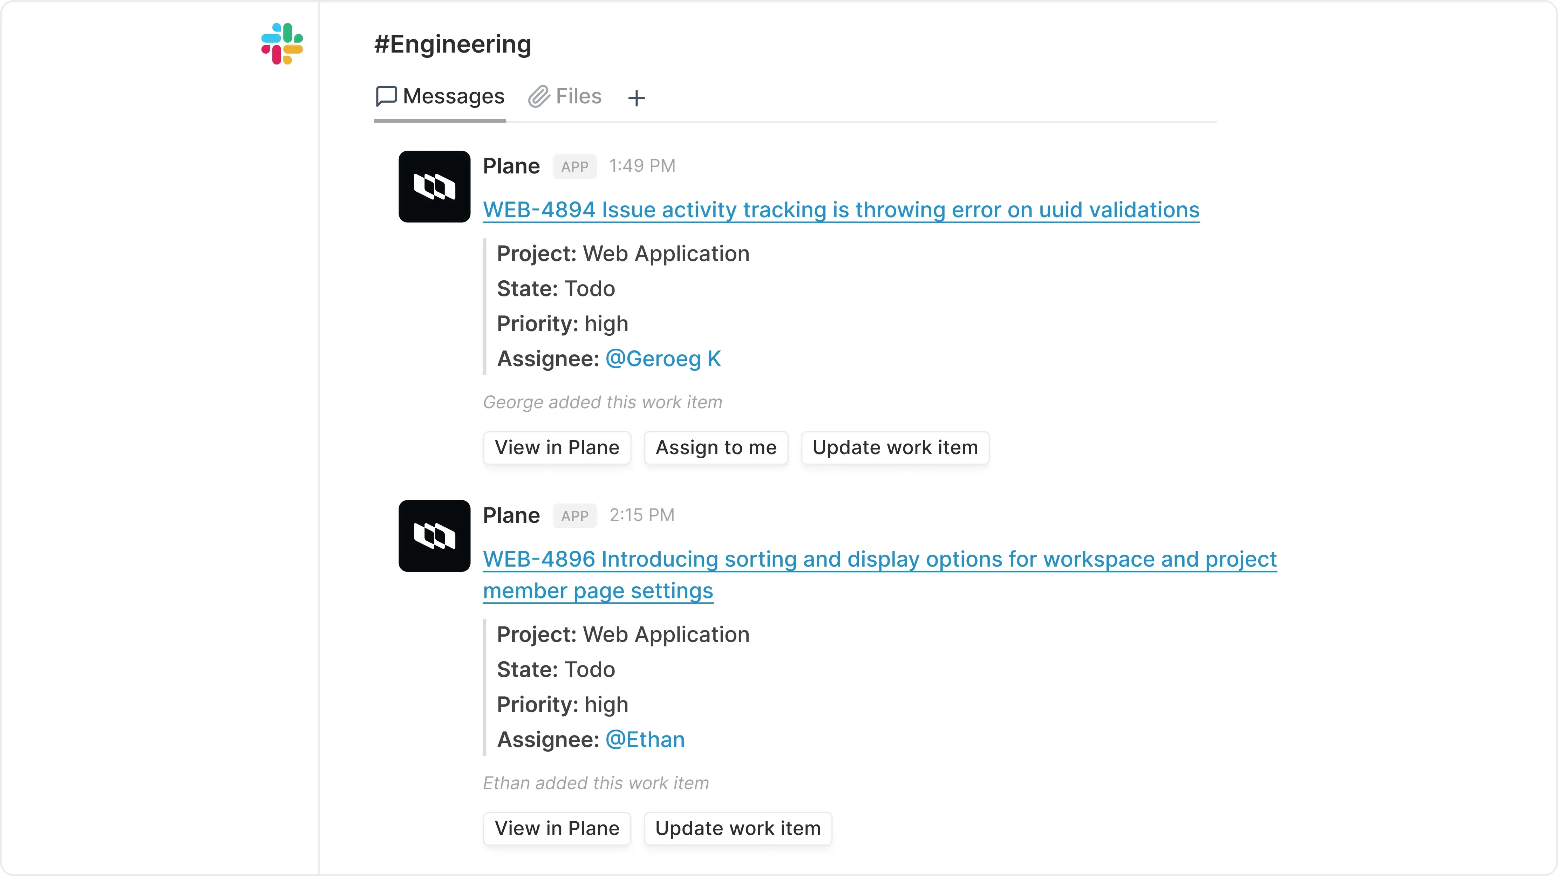Open the @Geroeg K assignee mention
1558x876 pixels.
[664, 358]
